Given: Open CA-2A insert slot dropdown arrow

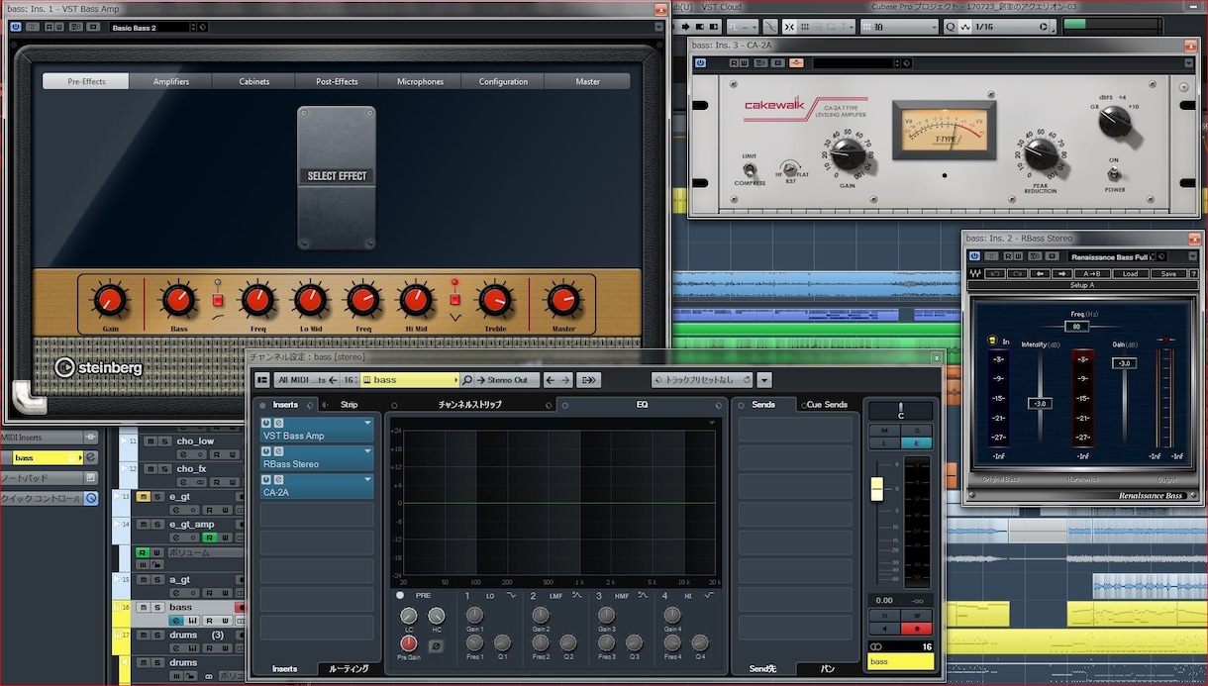Looking at the screenshot, I should tap(368, 479).
